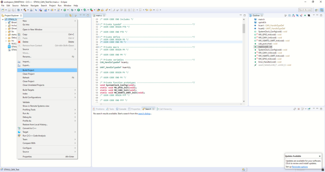Switch to the Properties tab
This screenshot has height=172, width=325.
134,109
